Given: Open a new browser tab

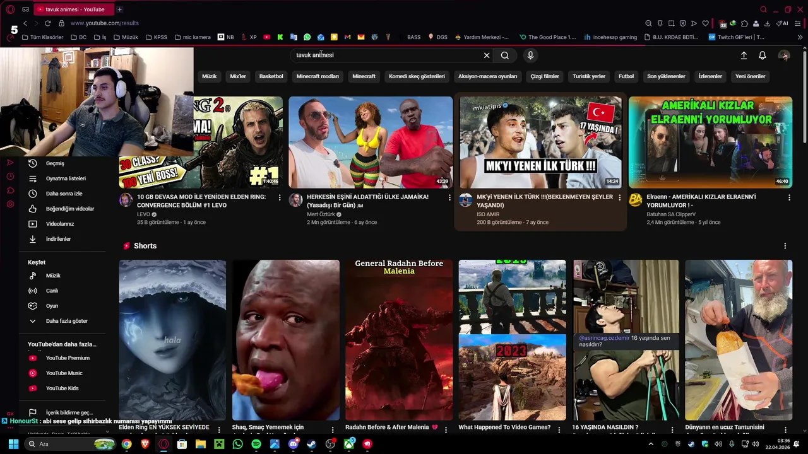Looking at the screenshot, I should (119, 9).
